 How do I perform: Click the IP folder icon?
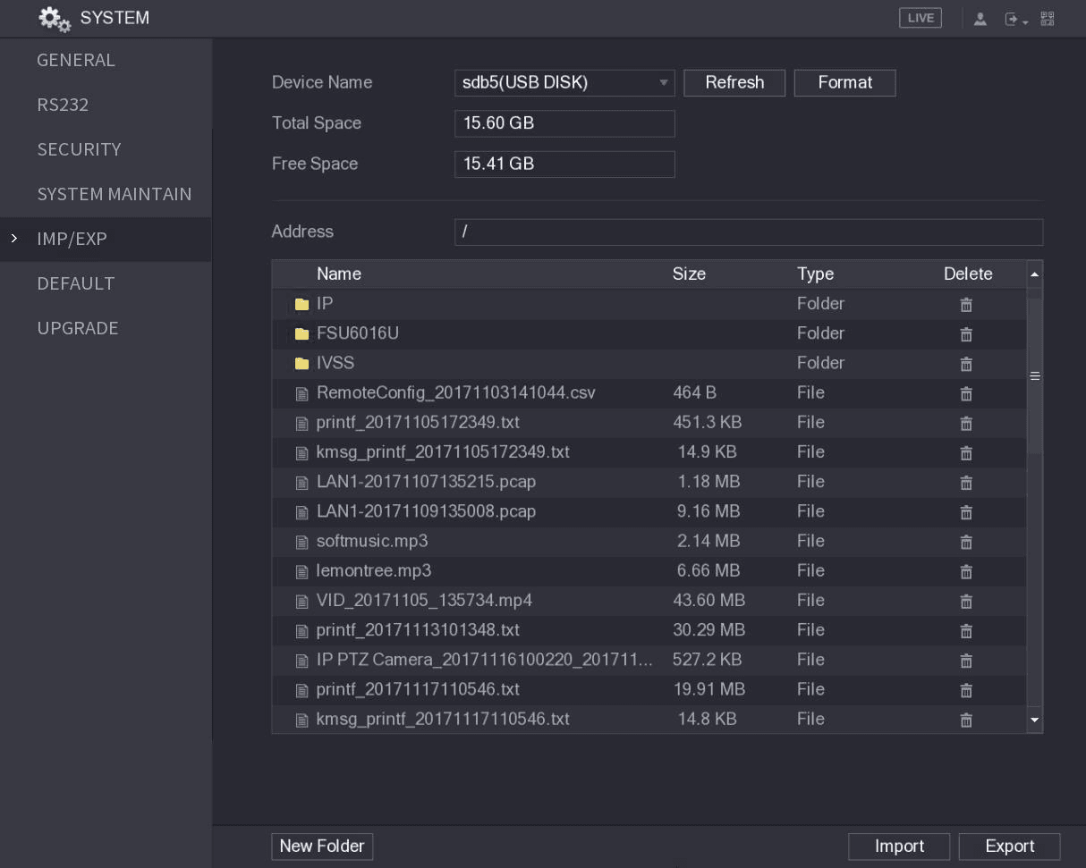[x=301, y=305]
